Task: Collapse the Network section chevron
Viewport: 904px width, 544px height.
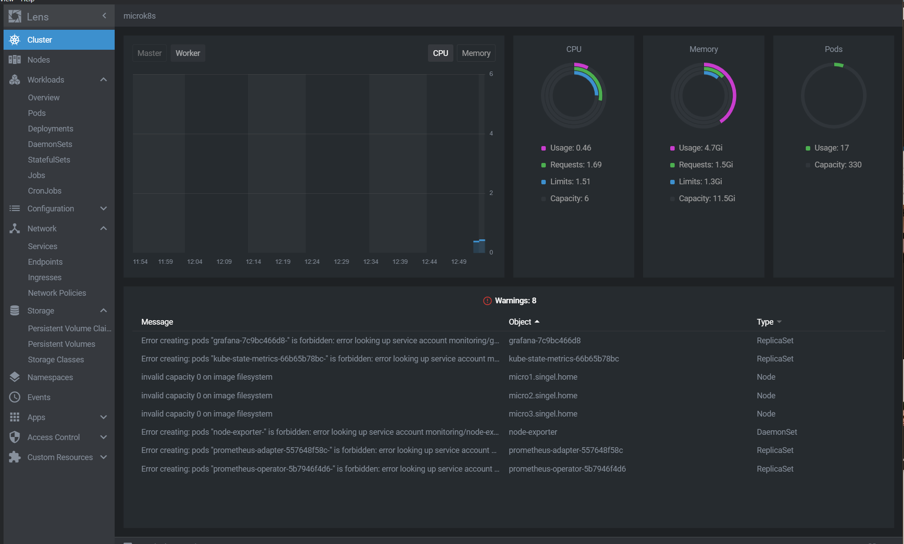Action: 104,228
